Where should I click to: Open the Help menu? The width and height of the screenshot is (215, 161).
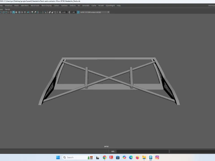(119, 5)
